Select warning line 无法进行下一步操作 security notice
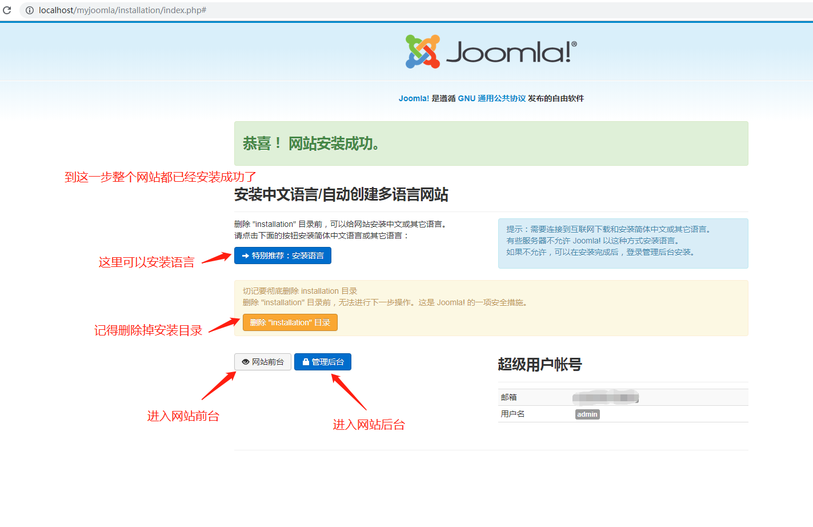The height and width of the screenshot is (527, 813). tap(386, 302)
